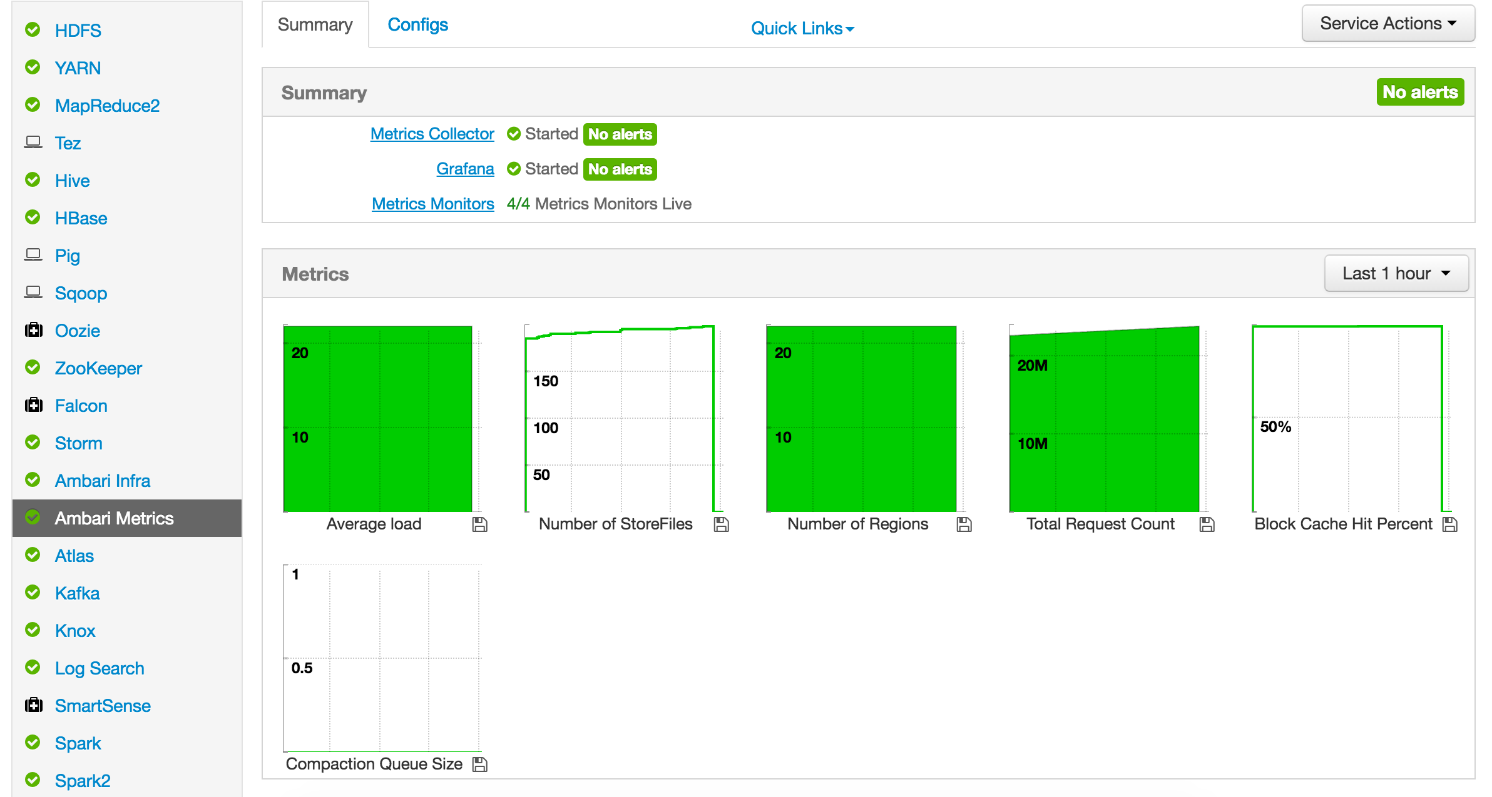The height and width of the screenshot is (797, 1492).
Task: Open the Metrics Collector link
Action: point(432,134)
